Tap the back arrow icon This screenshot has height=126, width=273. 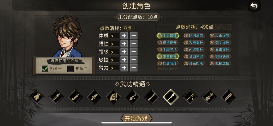[254, 6]
